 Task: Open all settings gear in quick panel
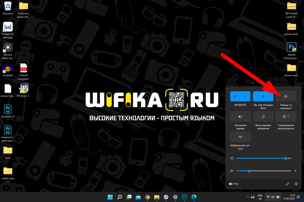296,184
